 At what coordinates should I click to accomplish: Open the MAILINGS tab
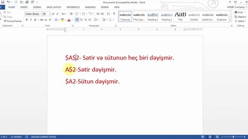pos(90,7)
